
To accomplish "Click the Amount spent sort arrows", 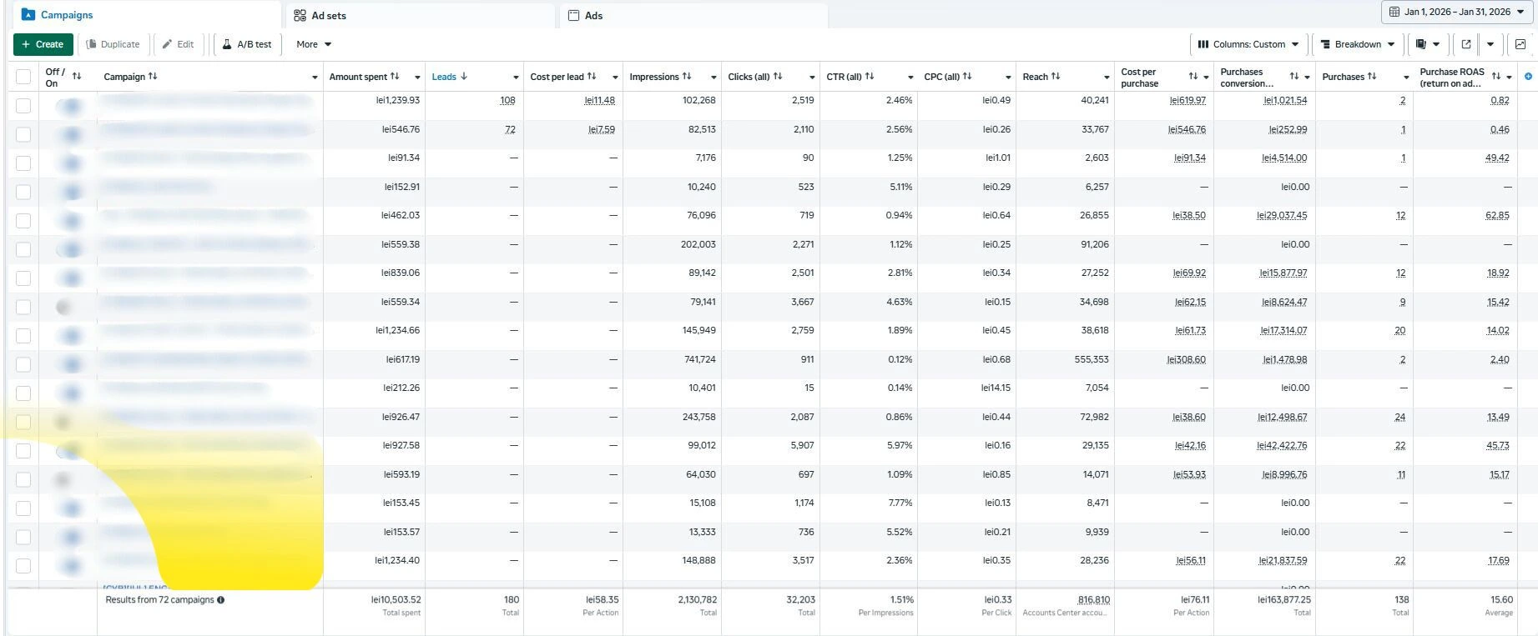I will [x=395, y=77].
